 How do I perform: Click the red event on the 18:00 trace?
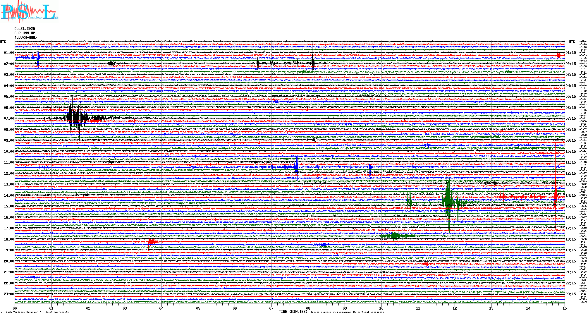152,241
